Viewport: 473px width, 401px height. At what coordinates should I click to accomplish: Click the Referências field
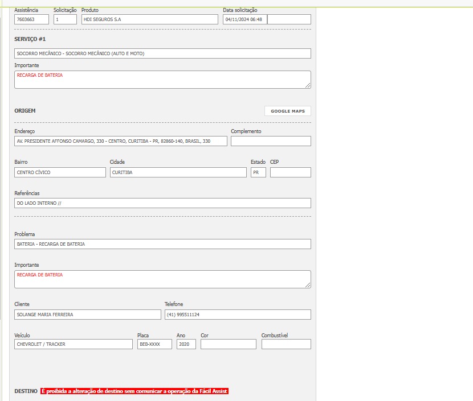tap(162, 203)
